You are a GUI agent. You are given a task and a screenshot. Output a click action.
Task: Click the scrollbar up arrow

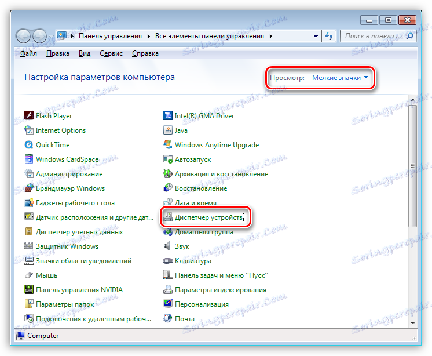click(x=413, y=100)
